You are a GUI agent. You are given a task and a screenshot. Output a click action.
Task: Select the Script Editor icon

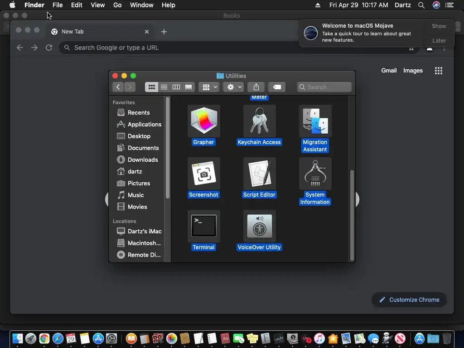pos(259,174)
